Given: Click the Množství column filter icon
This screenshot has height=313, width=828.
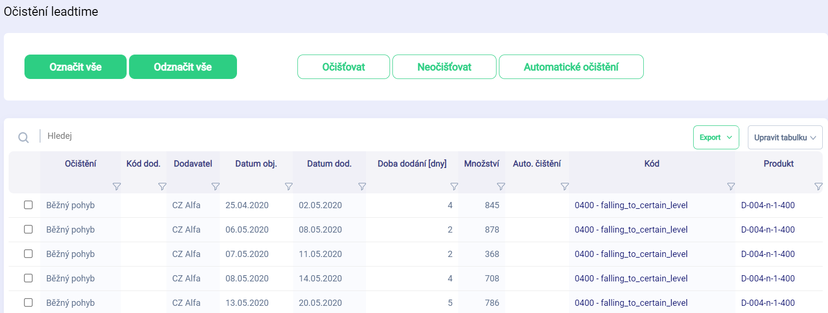Looking at the screenshot, I should coord(501,187).
